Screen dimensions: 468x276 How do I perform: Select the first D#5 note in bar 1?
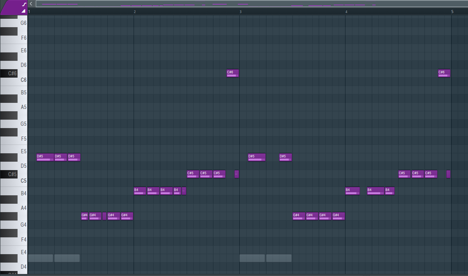[x=45, y=157]
